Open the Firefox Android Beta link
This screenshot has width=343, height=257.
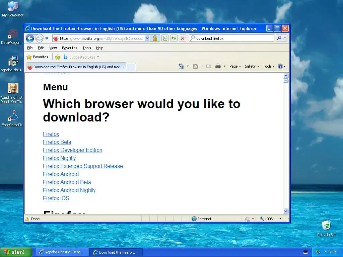pos(67,182)
